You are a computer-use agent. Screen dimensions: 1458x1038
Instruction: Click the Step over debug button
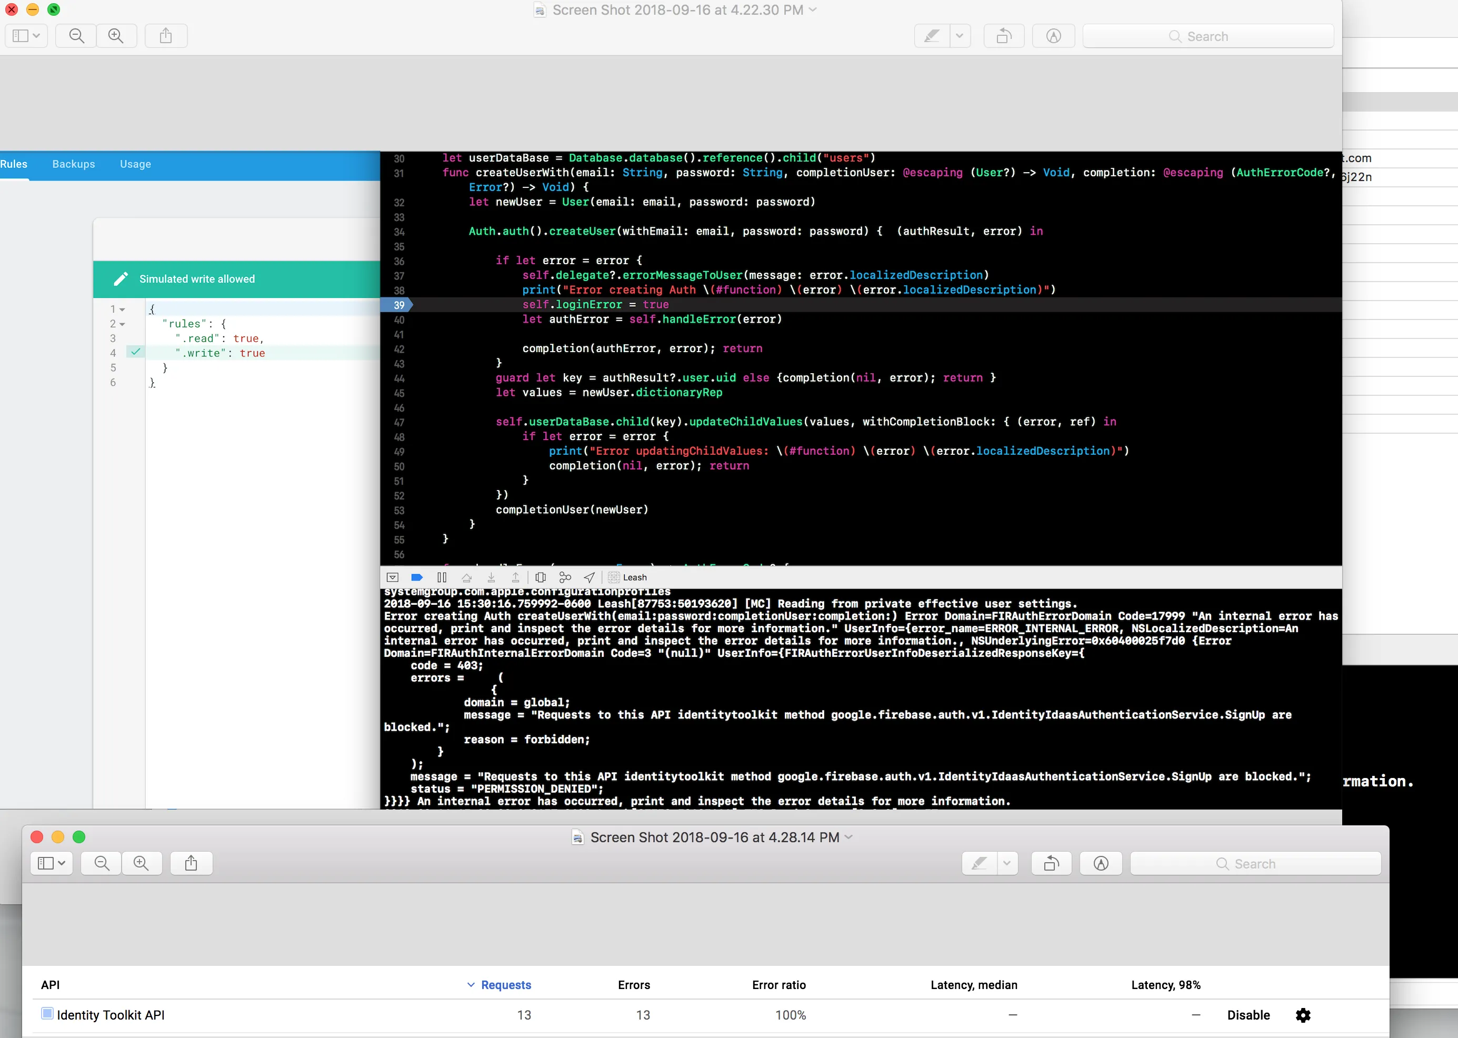tap(466, 577)
